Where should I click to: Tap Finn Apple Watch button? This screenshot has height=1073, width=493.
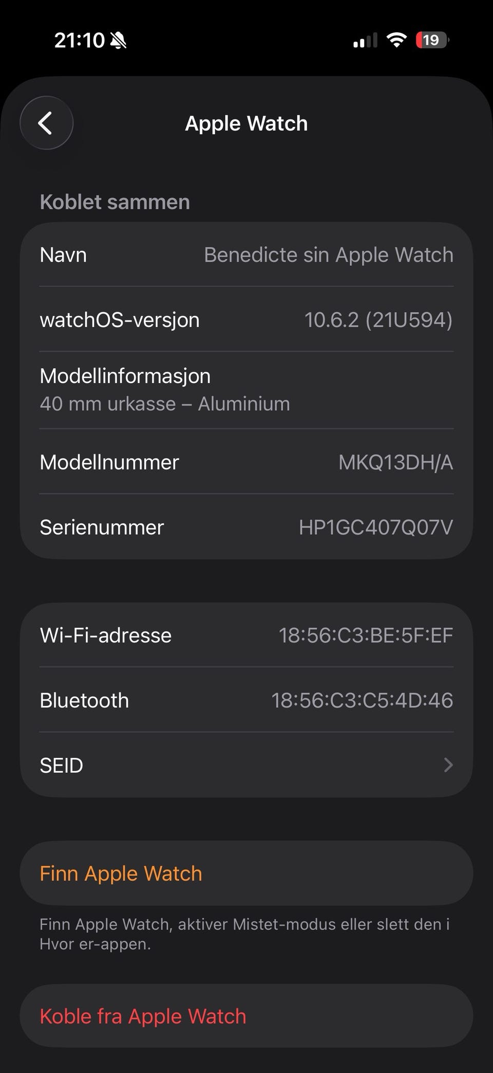coord(246,874)
